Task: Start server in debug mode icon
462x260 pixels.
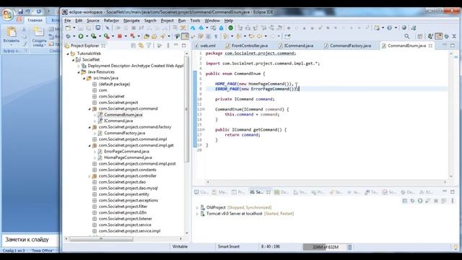Action: pyautogui.click(x=412, y=201)
